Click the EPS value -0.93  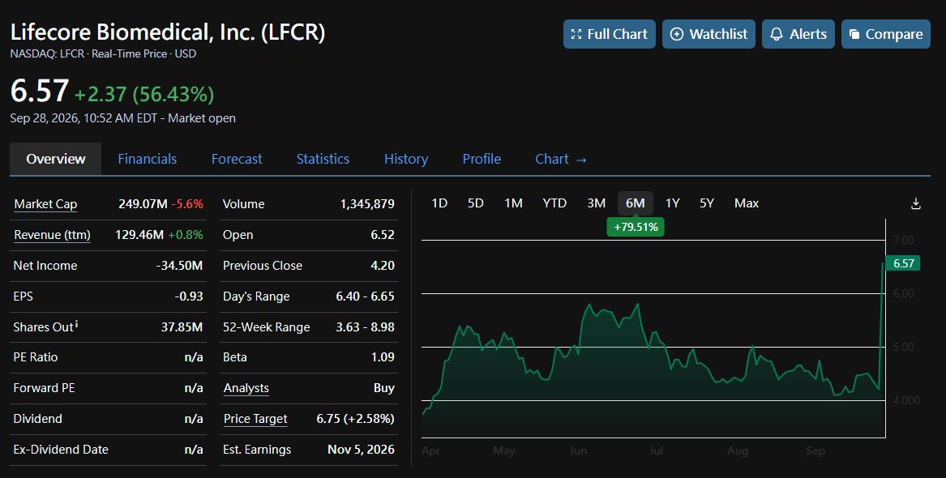tap(188, 297)
